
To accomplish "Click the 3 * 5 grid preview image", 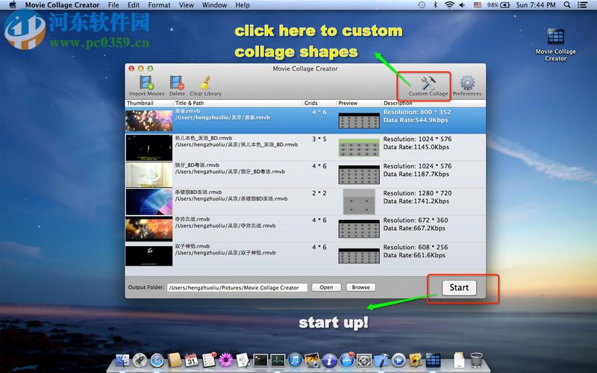I will [359, 148].
